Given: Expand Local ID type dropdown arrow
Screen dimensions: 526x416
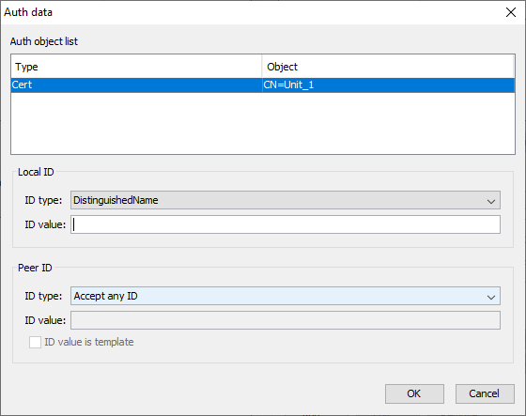Looking at the screenshot, I should click(491, 201).
